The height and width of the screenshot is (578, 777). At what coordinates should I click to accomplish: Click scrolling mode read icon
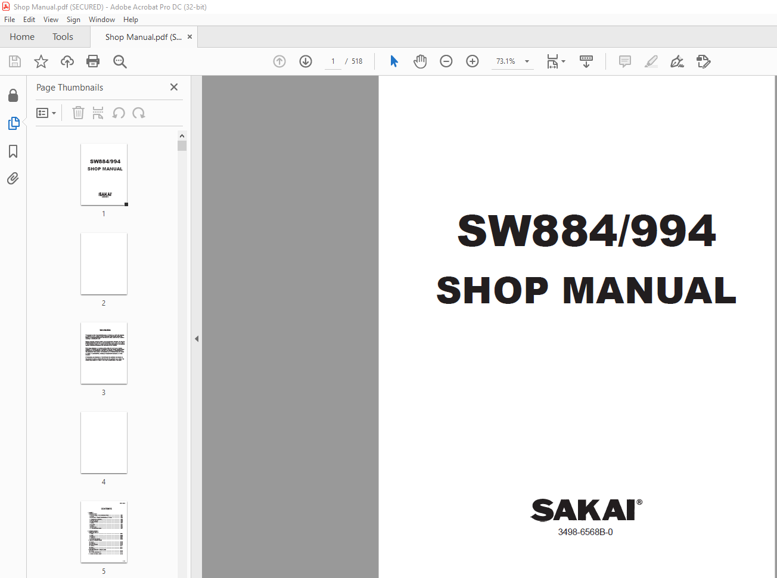point(586,61)
